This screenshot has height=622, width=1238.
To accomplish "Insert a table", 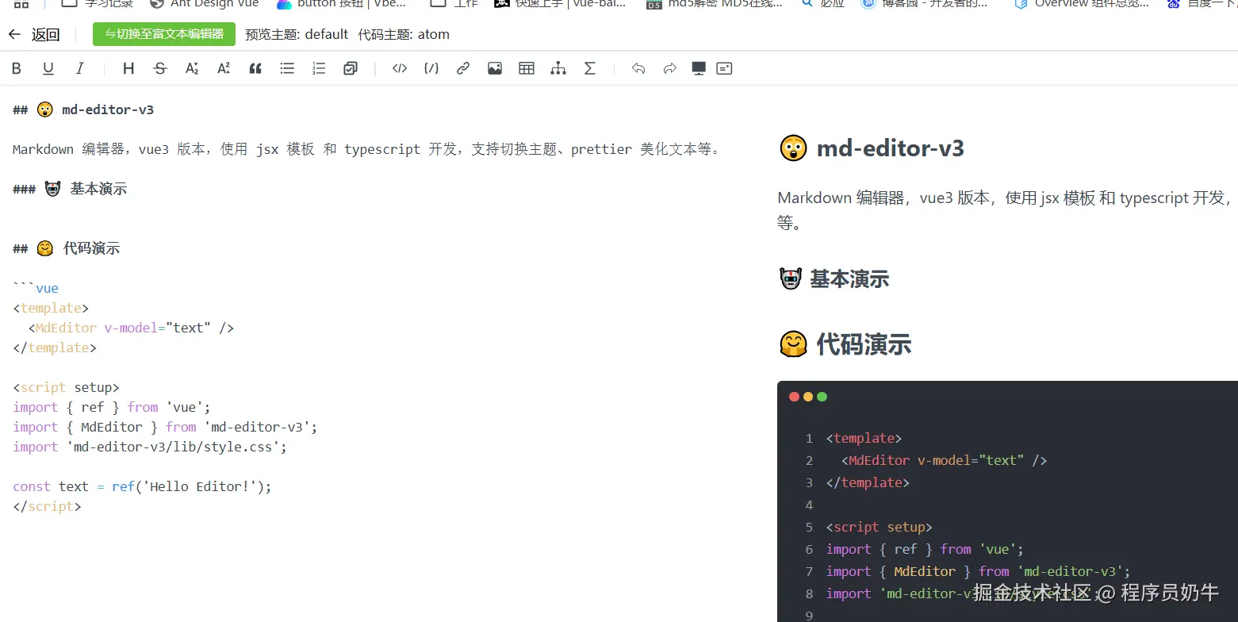I will point(526,68).
